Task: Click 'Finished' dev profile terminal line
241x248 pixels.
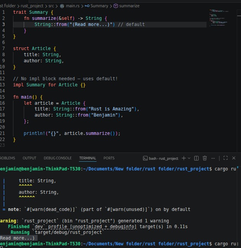Action: pyautogui.click(x=98, y=227)
